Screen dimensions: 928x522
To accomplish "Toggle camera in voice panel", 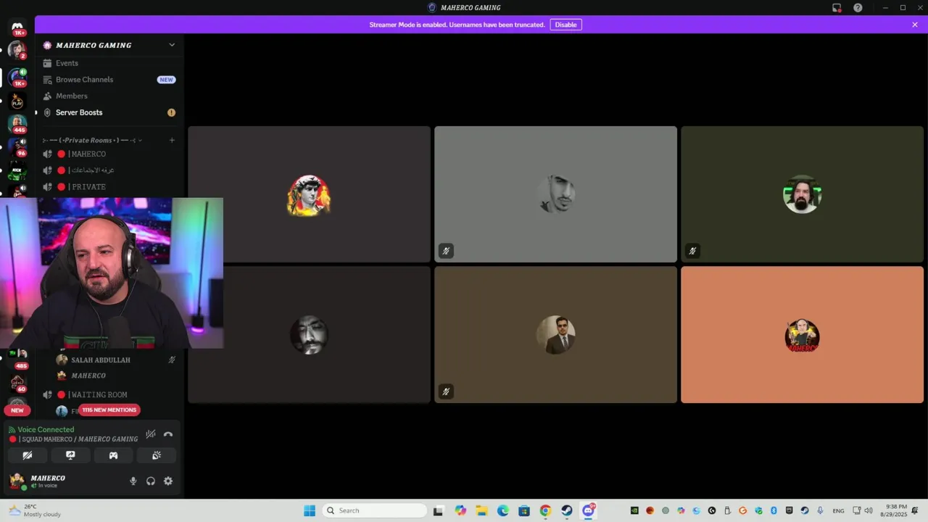I will tap(28, 455).
